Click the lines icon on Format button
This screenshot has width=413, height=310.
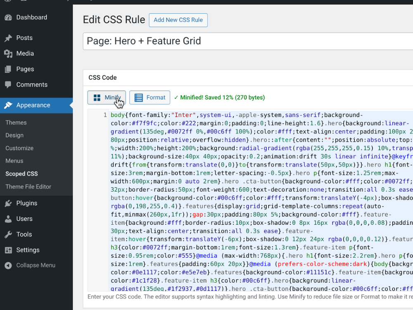[138, 98]
